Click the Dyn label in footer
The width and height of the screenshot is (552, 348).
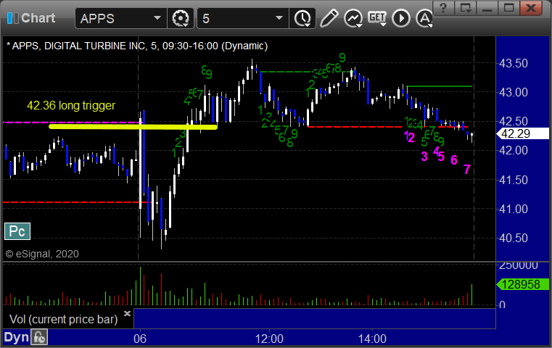pyautogui.click(x=16, y=337)
